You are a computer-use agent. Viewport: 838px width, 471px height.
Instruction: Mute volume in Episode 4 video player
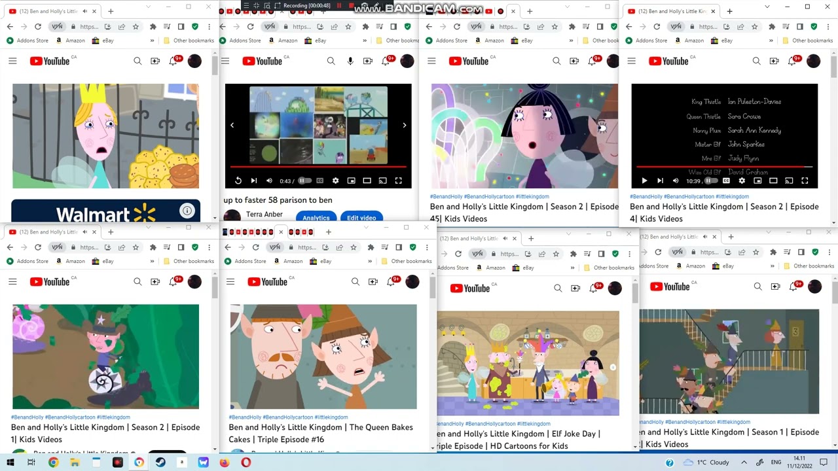(676, 181)
